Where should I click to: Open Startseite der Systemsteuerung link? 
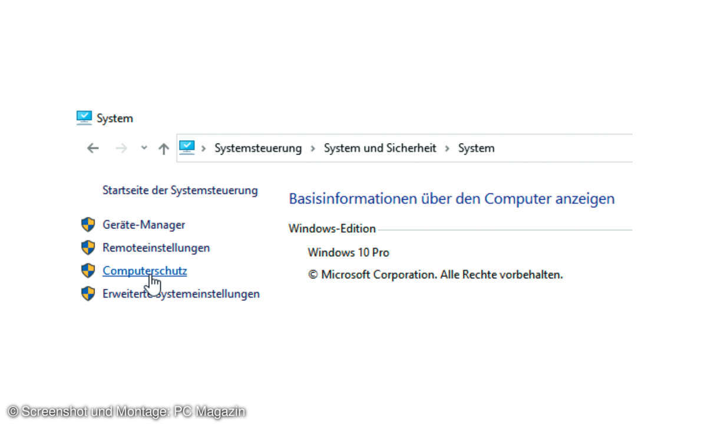click(x=180, y=190)
